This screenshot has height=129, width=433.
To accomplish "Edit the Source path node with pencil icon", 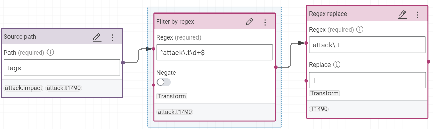I will 97,37.
